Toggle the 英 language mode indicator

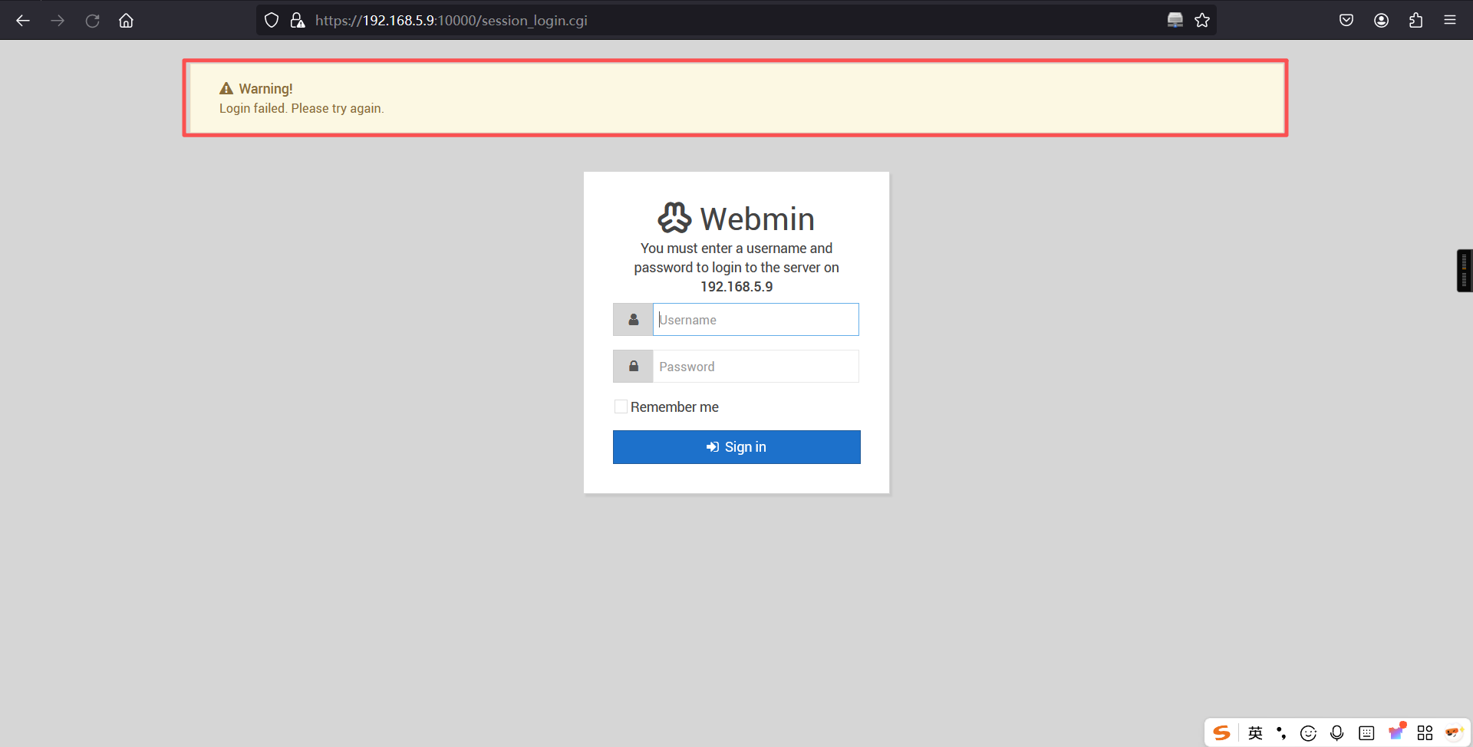click(x=1255, y=733)
